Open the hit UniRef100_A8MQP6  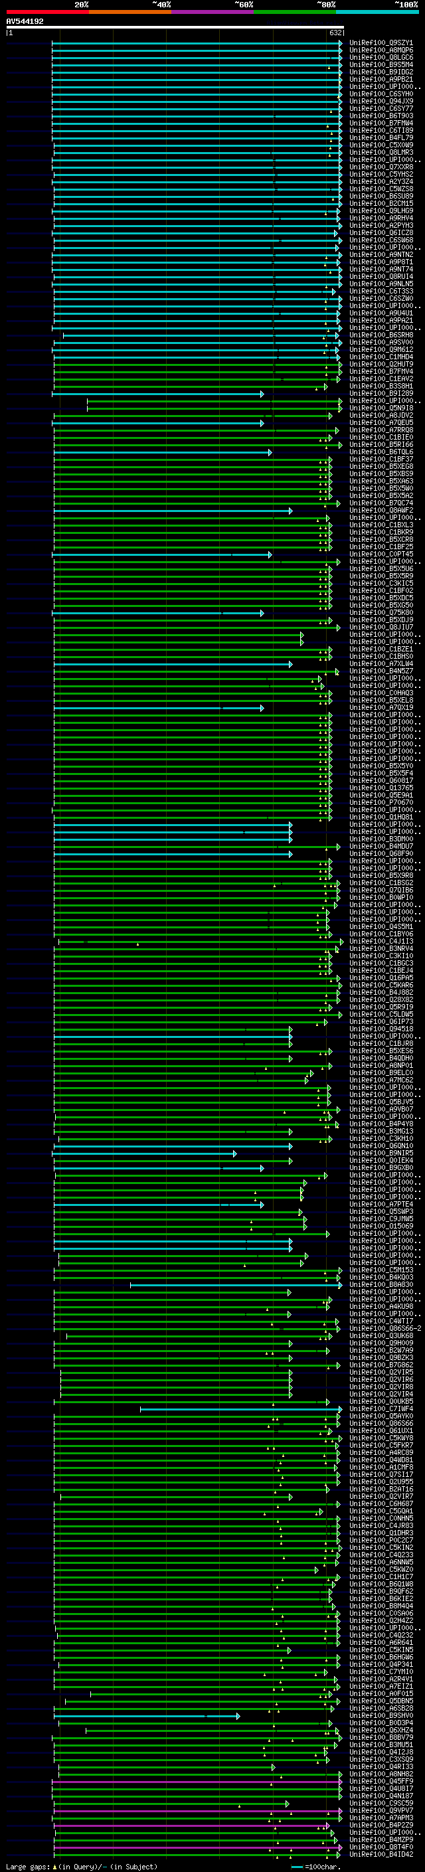pos(381,50)
